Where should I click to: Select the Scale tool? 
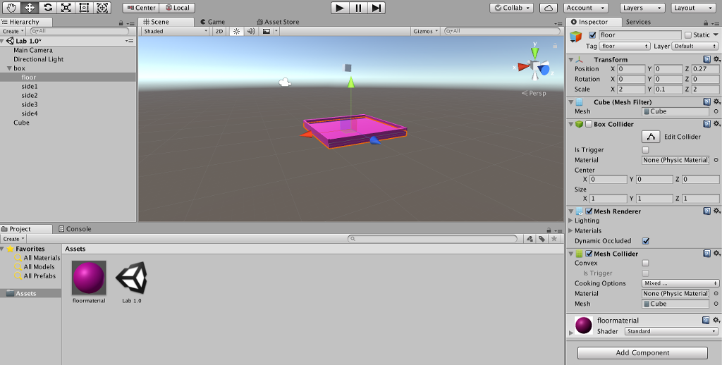(66, 8)
